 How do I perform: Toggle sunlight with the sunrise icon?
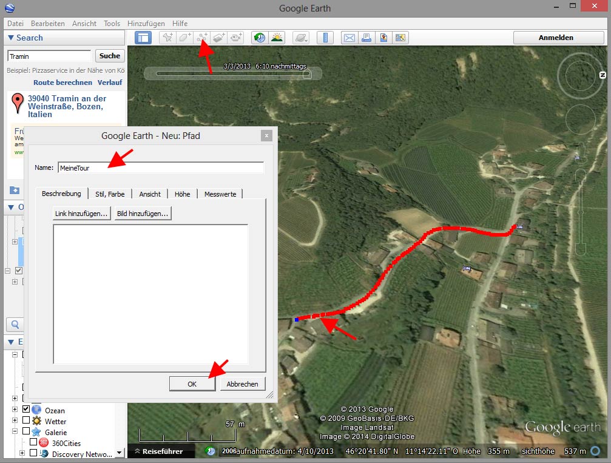point(277,37)
